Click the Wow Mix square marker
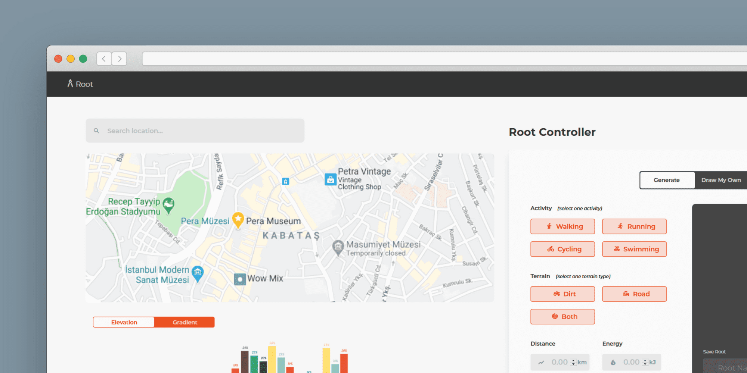 coord(240,279)
